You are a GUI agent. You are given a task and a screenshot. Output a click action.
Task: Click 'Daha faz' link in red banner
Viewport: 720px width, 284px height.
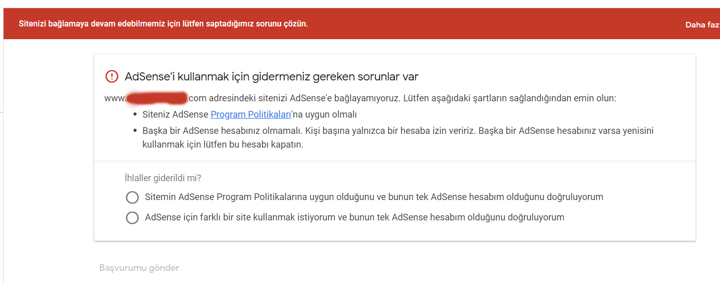[x=702, y=24]
